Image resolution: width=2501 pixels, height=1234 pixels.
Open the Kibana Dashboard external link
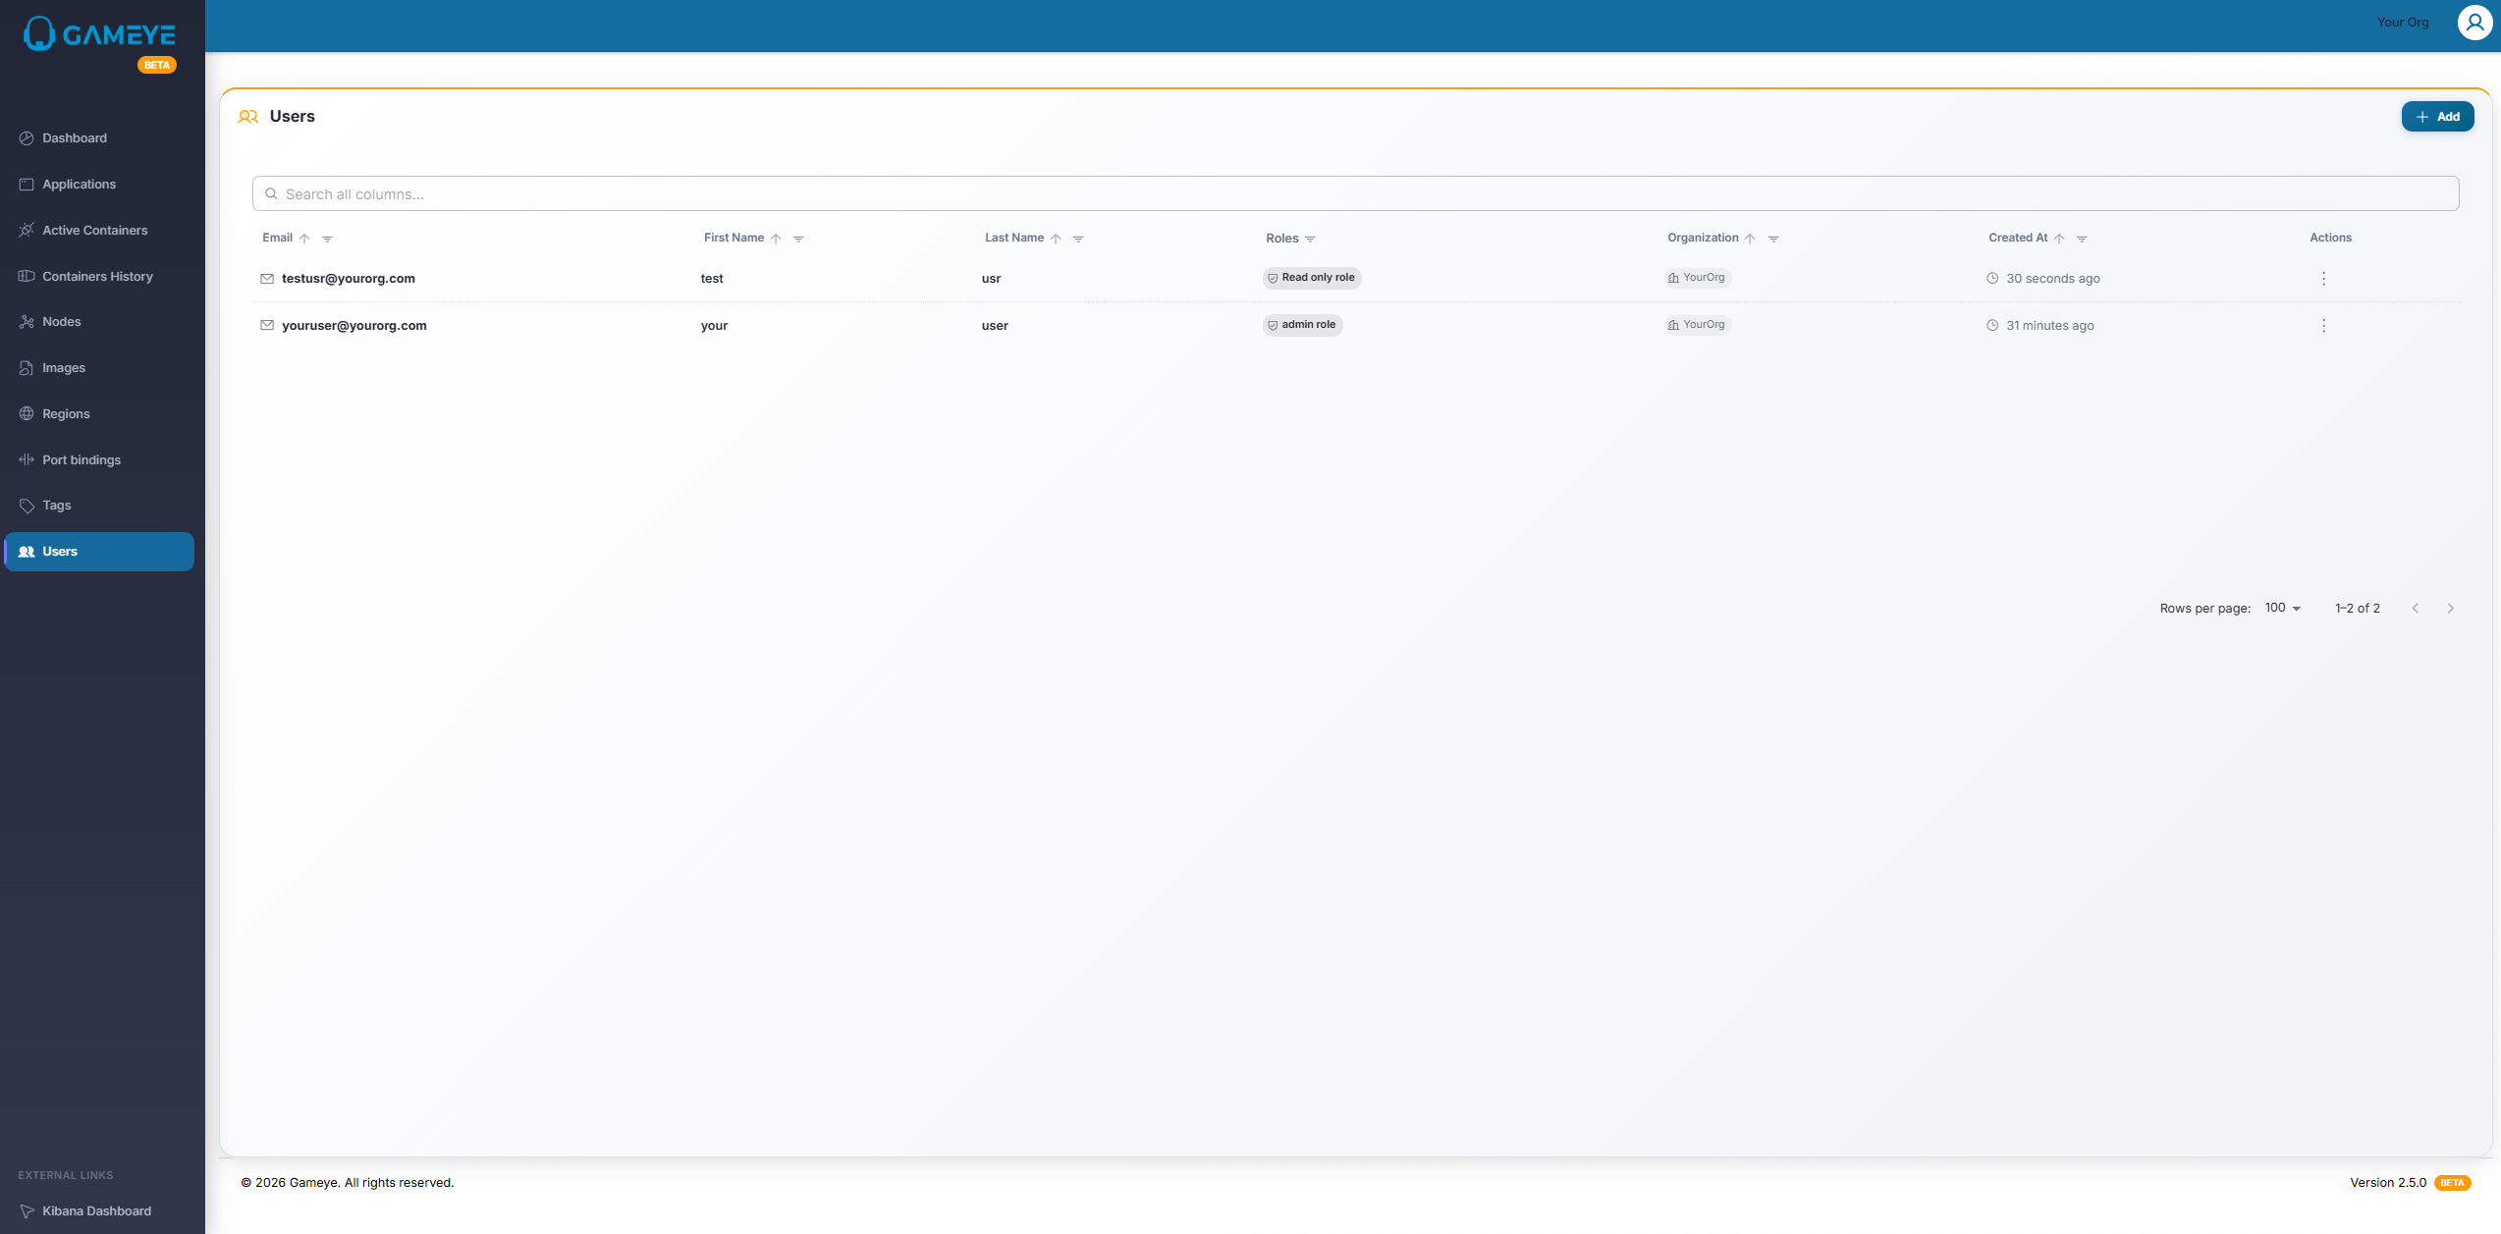pos(96,1211)
